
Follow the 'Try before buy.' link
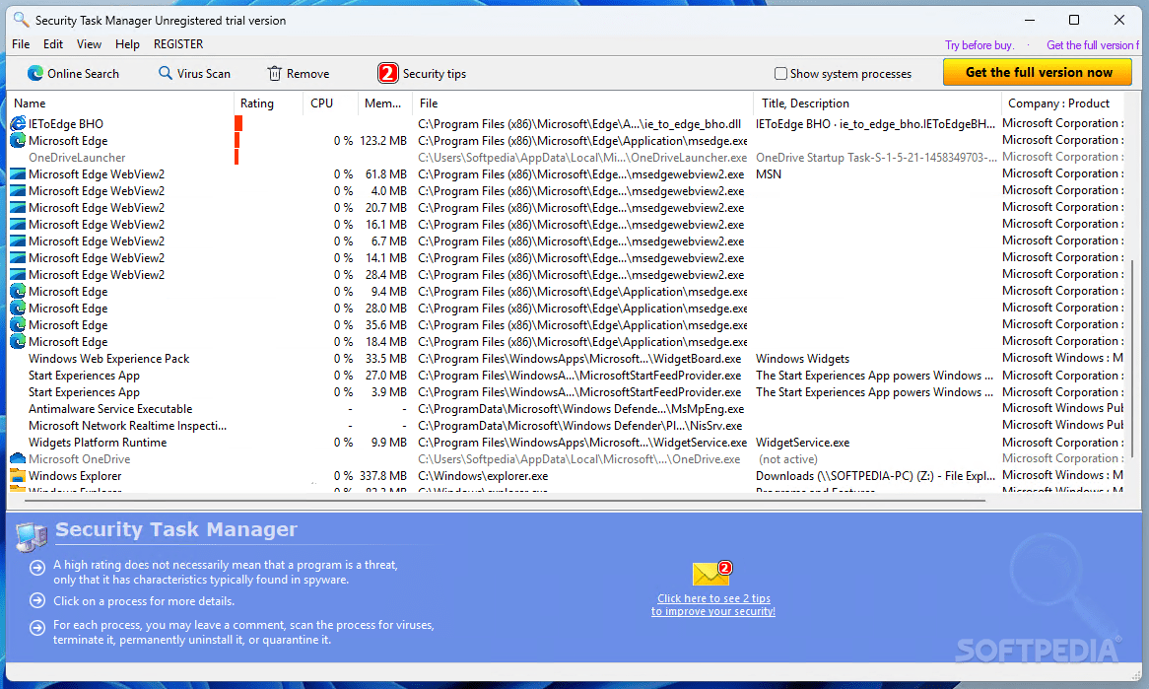(x=979, y=45)
